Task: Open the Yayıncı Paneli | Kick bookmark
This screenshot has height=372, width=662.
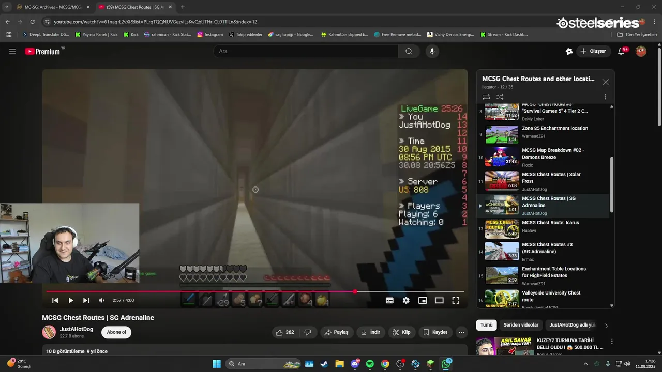Action: point(96,35)
